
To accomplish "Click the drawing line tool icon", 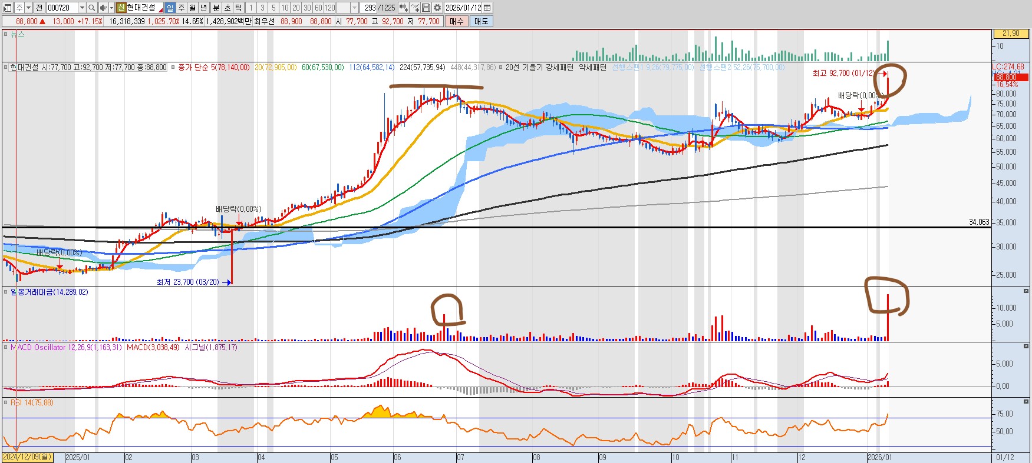I will click(x=415, y=8).
